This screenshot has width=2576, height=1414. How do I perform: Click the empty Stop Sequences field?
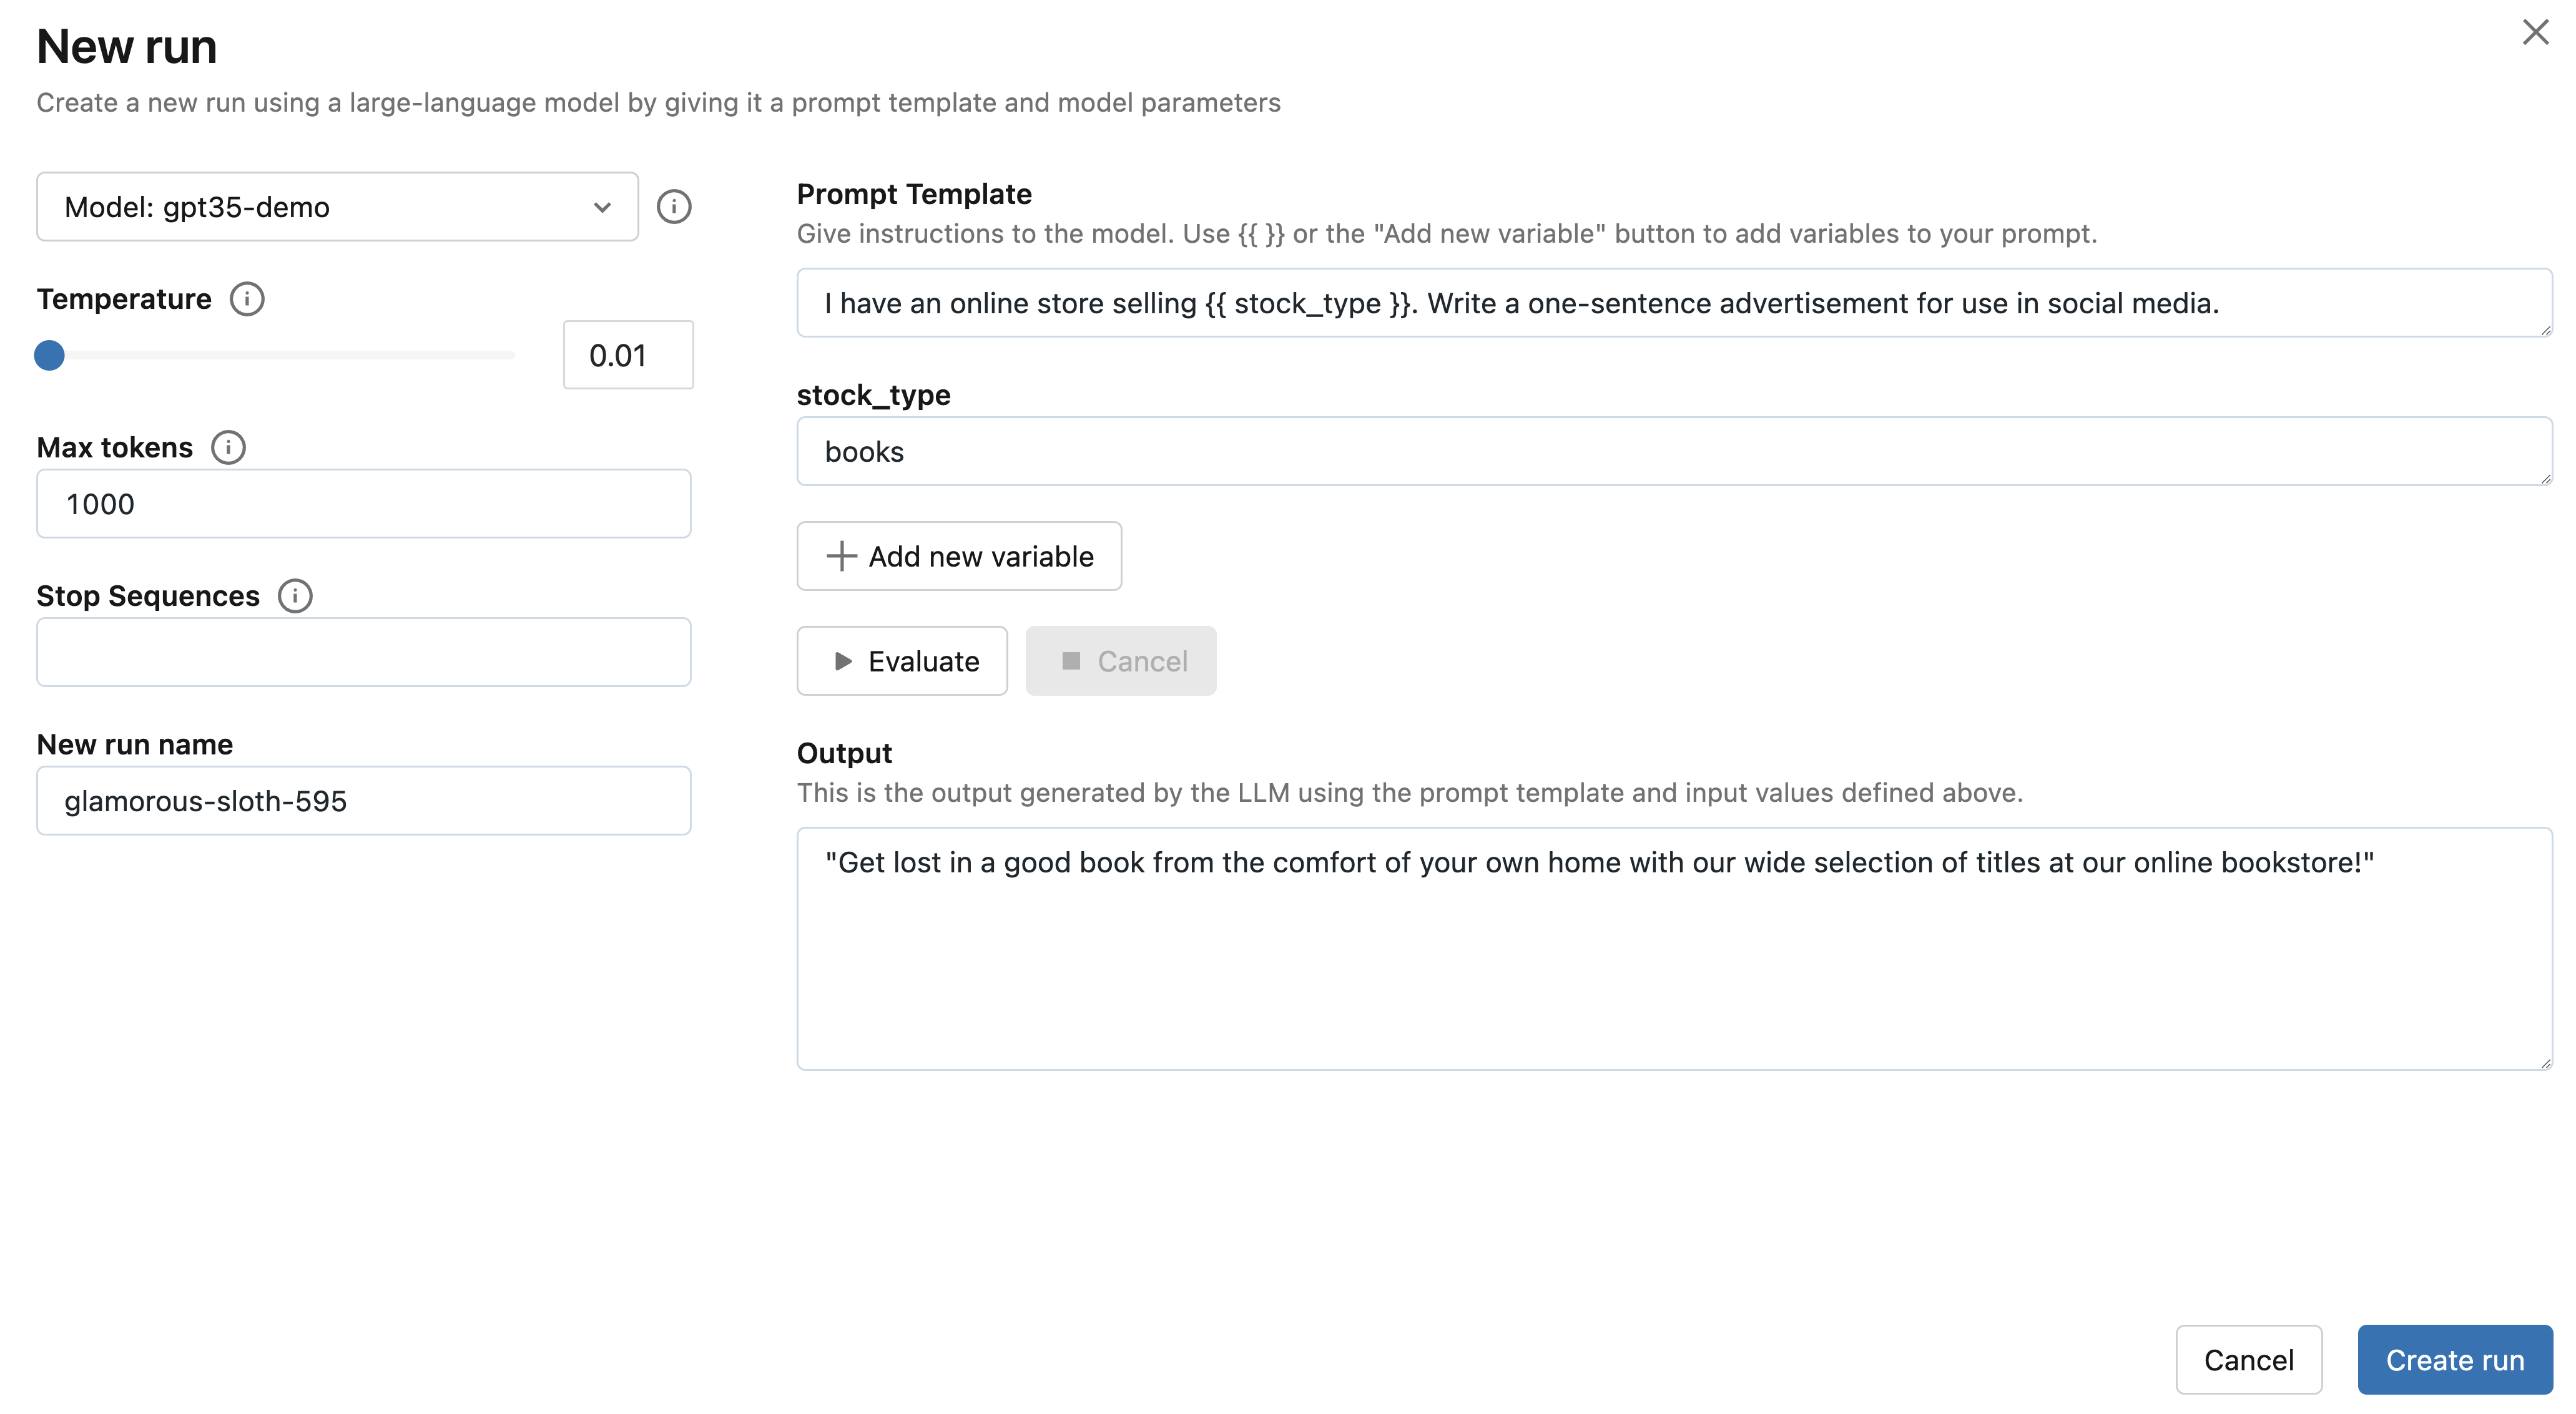pyautogui.click(x=363, y=651)
